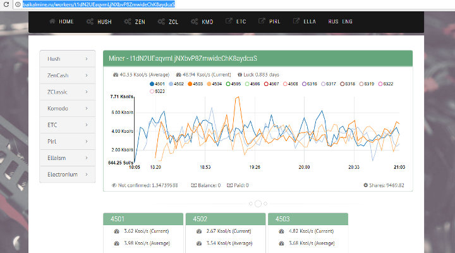The height and width of the screenshot is (253, 455).
Task: Expand the Komodo sidebar item
Action: click(x=68, y=108)
